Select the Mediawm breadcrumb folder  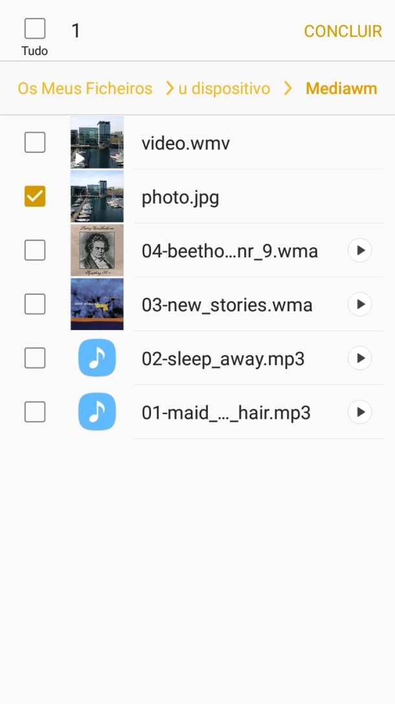pos(341,89)
